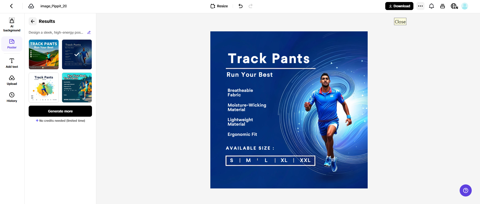Image resolution: width=480 pixels, height=204 pixels.
Task: Click the cloud save status icon
Action: (31, 6)
